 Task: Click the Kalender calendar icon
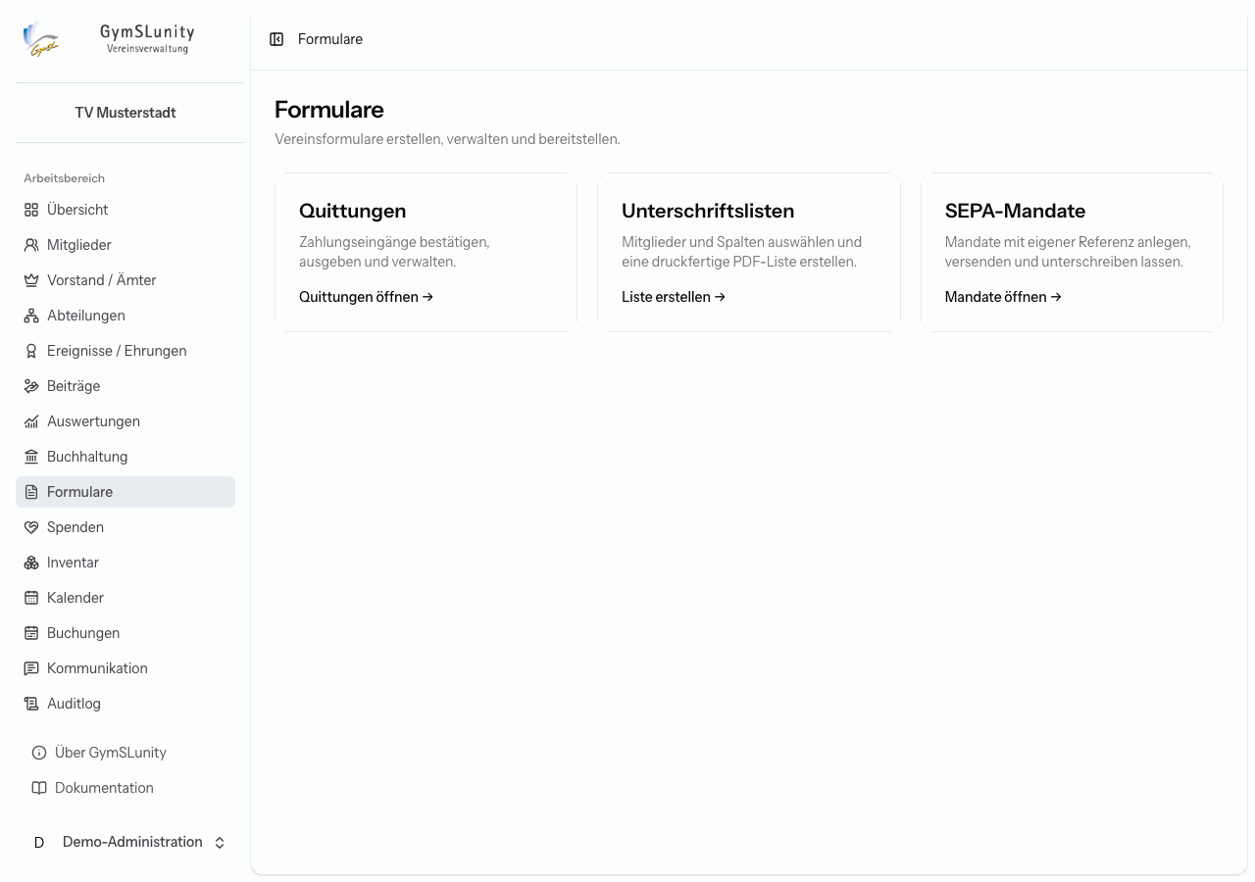pos(31,598)
